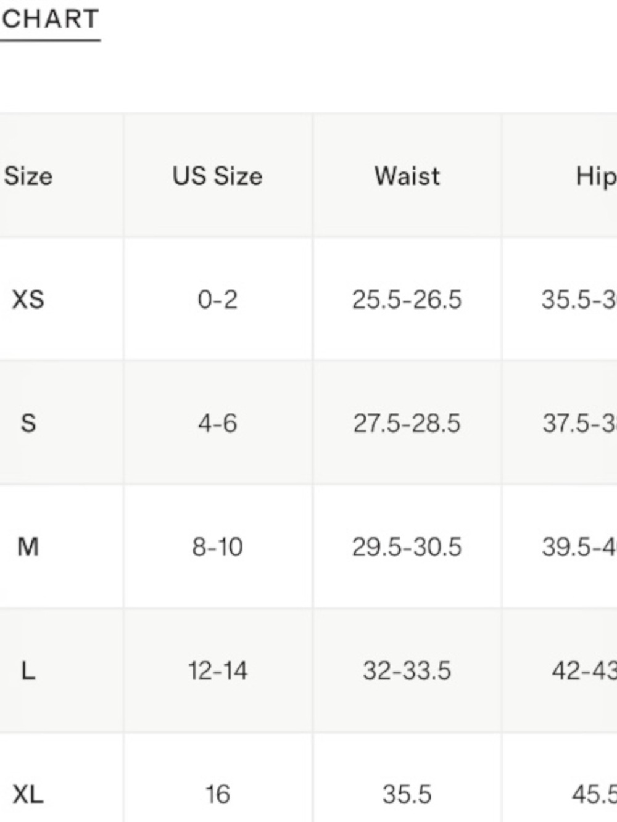Click the Waist column header

pyautogui.click(x=407, y=176)
